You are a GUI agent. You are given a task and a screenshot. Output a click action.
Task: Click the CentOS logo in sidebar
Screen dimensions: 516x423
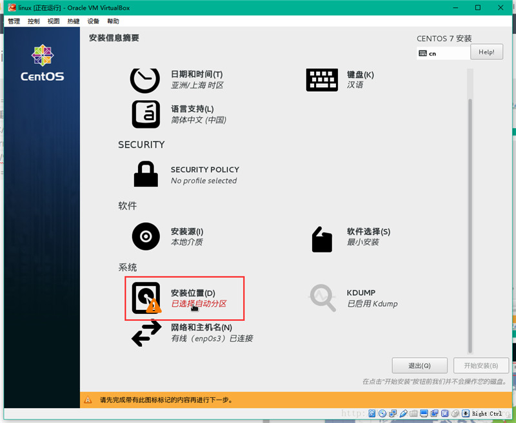point(43,63)
